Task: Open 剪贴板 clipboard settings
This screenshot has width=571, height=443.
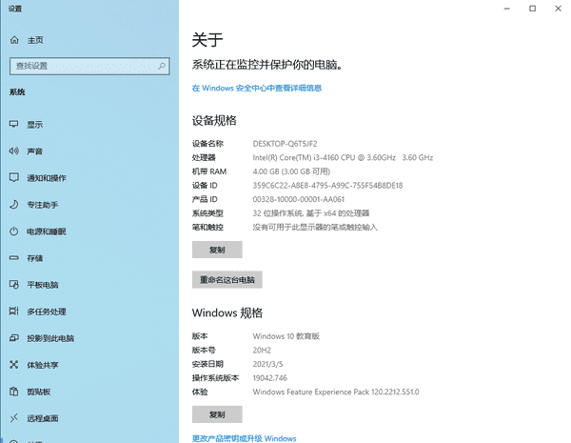Action: click(39, 392)
